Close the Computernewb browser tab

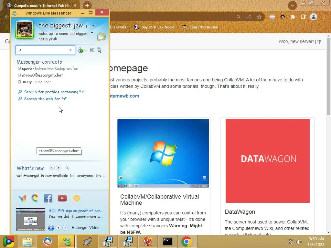pos(75,5)
